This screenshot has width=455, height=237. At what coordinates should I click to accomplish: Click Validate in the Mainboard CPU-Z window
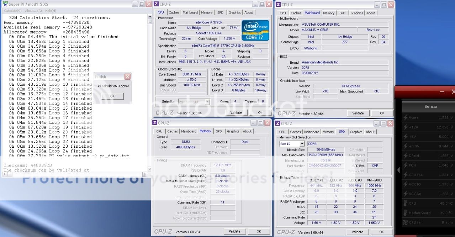point(358,113)
